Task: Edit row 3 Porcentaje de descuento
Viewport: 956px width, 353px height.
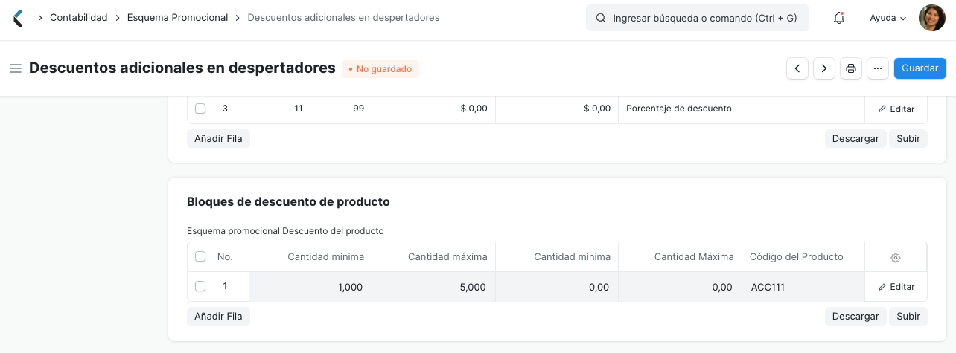Action: [896, 109]
